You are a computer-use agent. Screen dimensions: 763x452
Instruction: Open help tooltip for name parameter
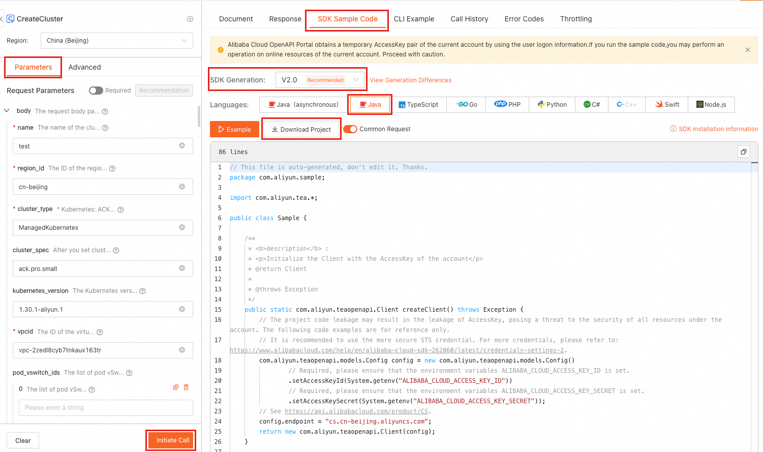105,128
